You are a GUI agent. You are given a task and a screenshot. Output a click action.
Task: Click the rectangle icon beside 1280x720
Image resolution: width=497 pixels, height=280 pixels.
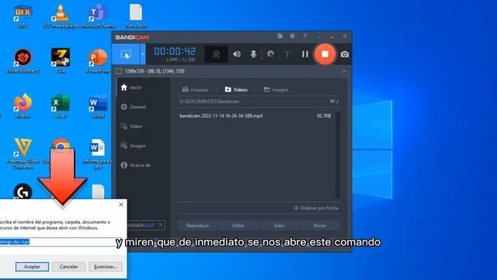(x=119, y=72)
